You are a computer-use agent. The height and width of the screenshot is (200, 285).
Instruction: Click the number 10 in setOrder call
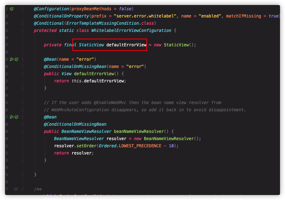[x=171, y=146]
